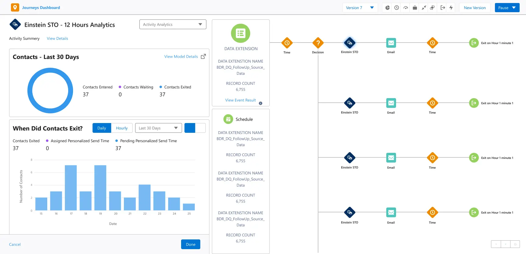Select the Email node on the top branch
526x254 pixels.
click(x=391, y=43)
